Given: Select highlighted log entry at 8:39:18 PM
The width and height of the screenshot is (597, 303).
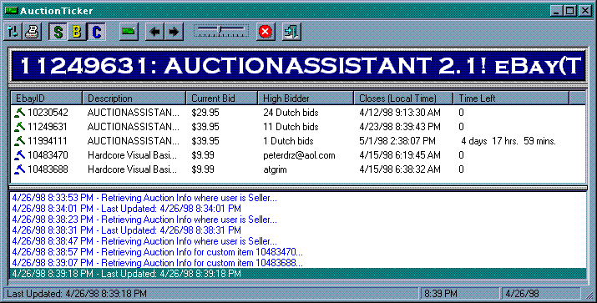Looking at the screenshot, I should (x=298, y=274).
